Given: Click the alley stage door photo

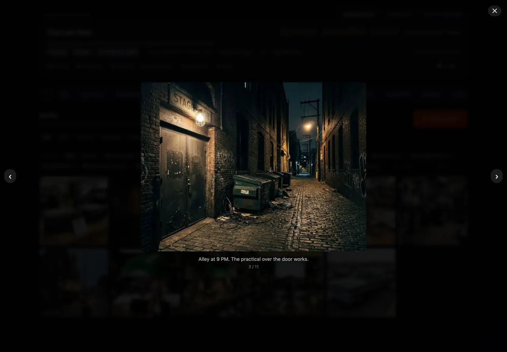Looking at the screenshot, I should 253,167.
